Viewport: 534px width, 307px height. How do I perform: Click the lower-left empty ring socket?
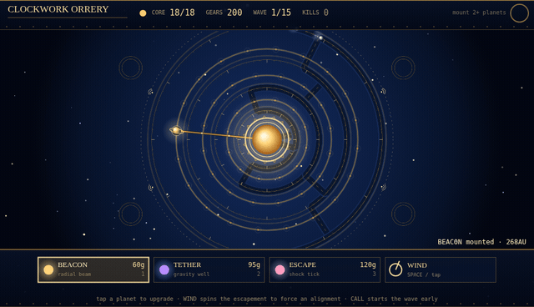[x=130, y=214]
